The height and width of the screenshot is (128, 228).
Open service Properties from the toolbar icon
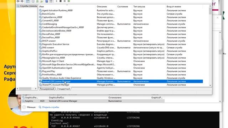[x=33, y=1]
